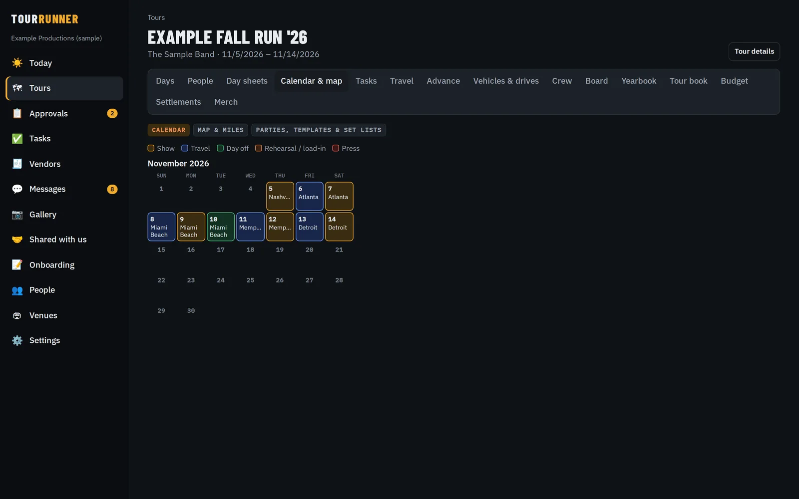Click the camera icon beside Gallery
This screenshot has height=499, width=799.
pos(17,215)
